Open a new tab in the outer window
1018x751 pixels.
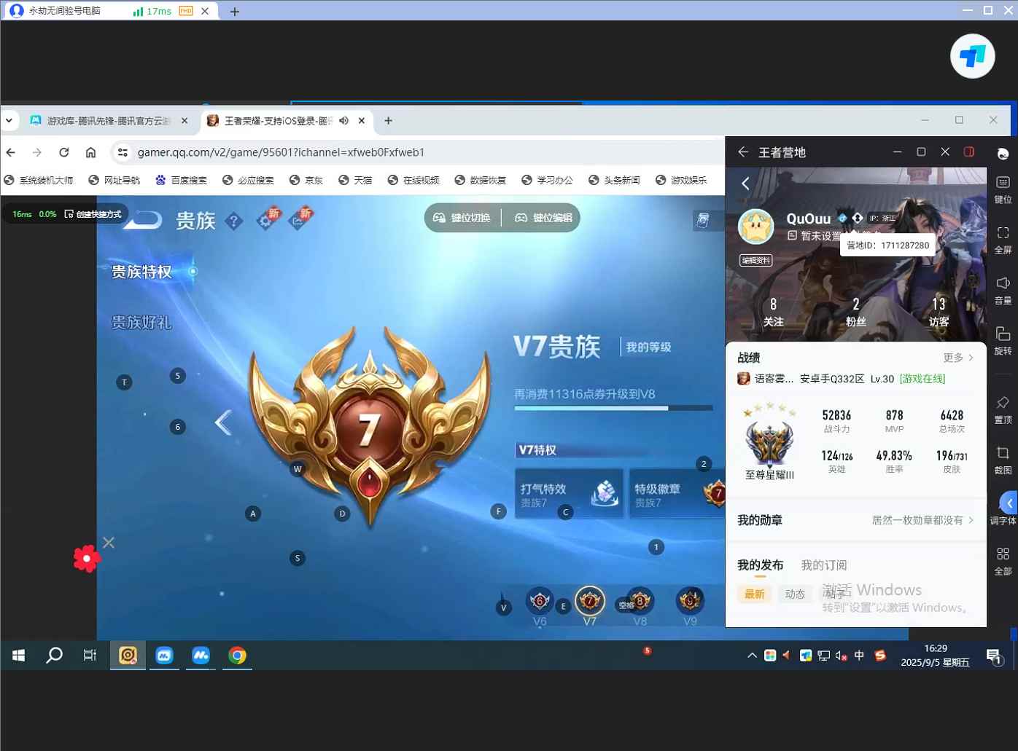(x=235, y=12)
